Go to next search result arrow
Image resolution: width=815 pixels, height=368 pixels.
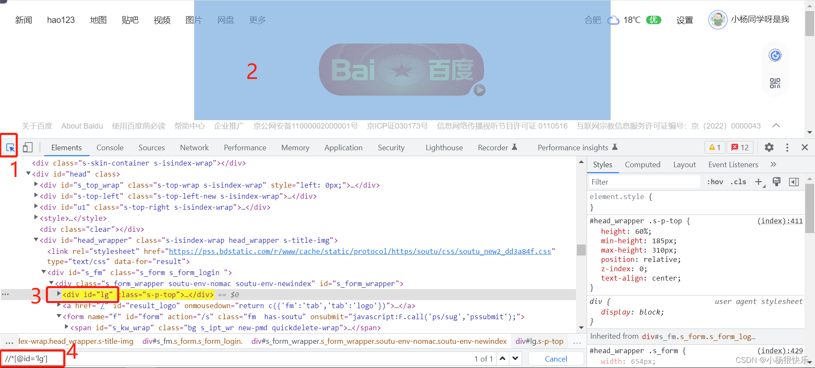tap(515, 358)
